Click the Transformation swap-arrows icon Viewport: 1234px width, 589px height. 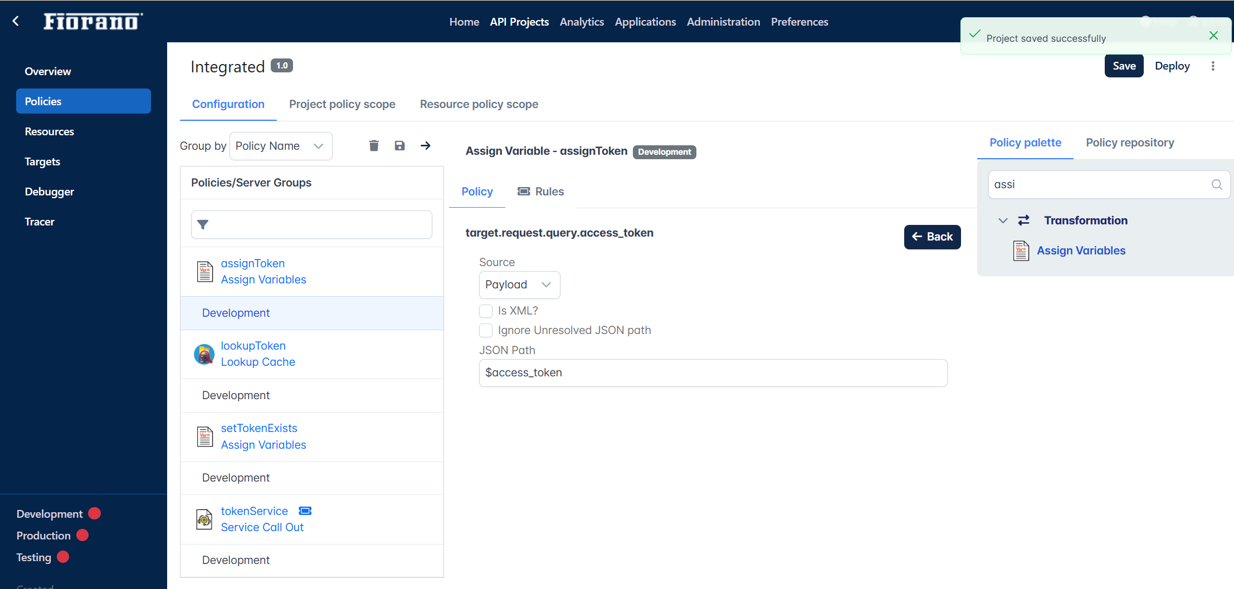[1024, 220]
